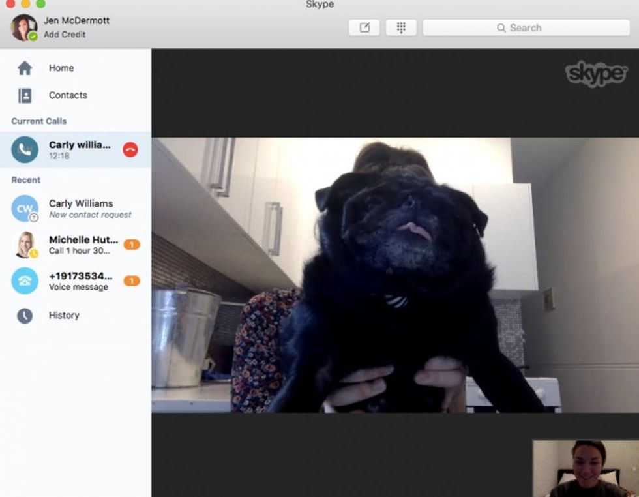Viewport: 639px width, 497px height.
Task: Click the active call phone icon
Action: [x=25, y=149]
